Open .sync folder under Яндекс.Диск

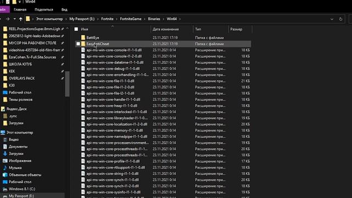pos(13,116)
